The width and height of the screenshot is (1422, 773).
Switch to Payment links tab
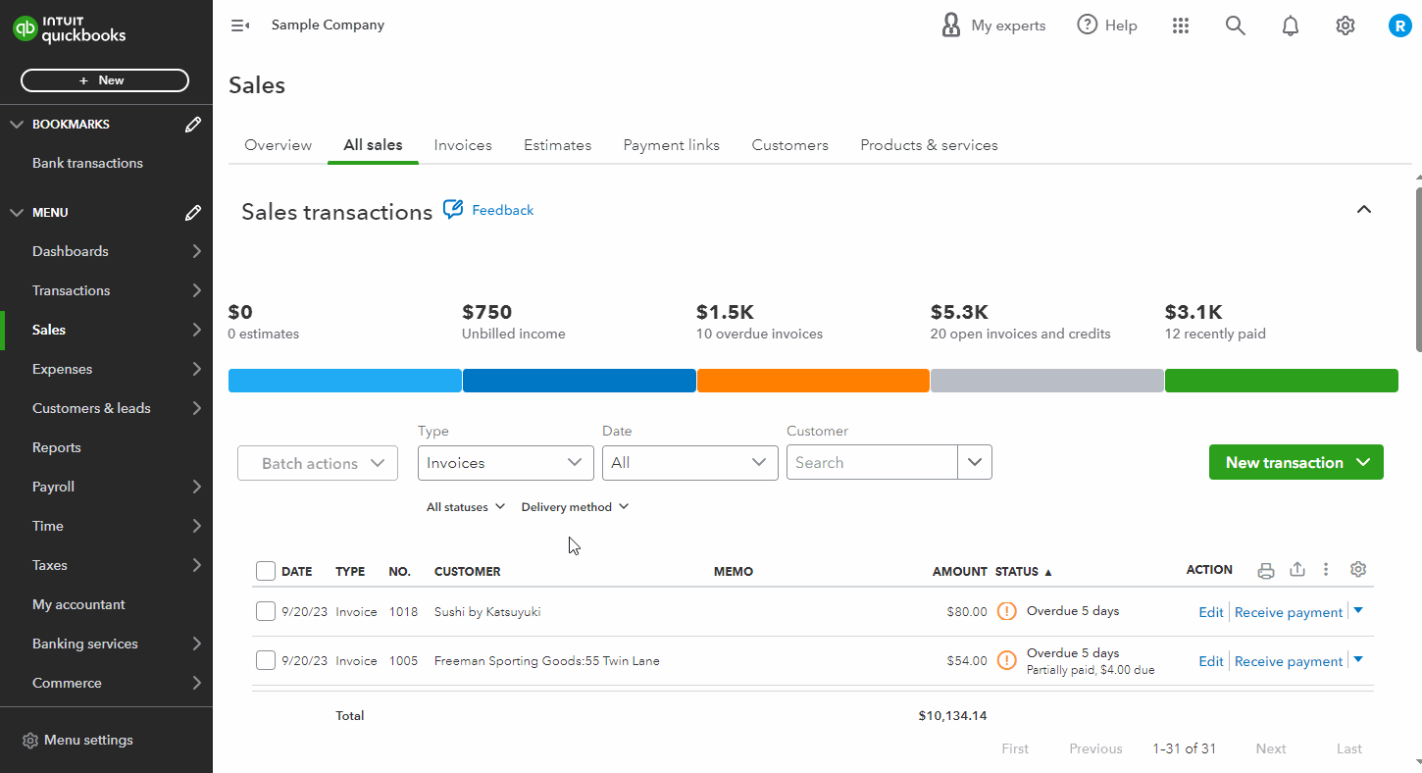pos(672,145)
